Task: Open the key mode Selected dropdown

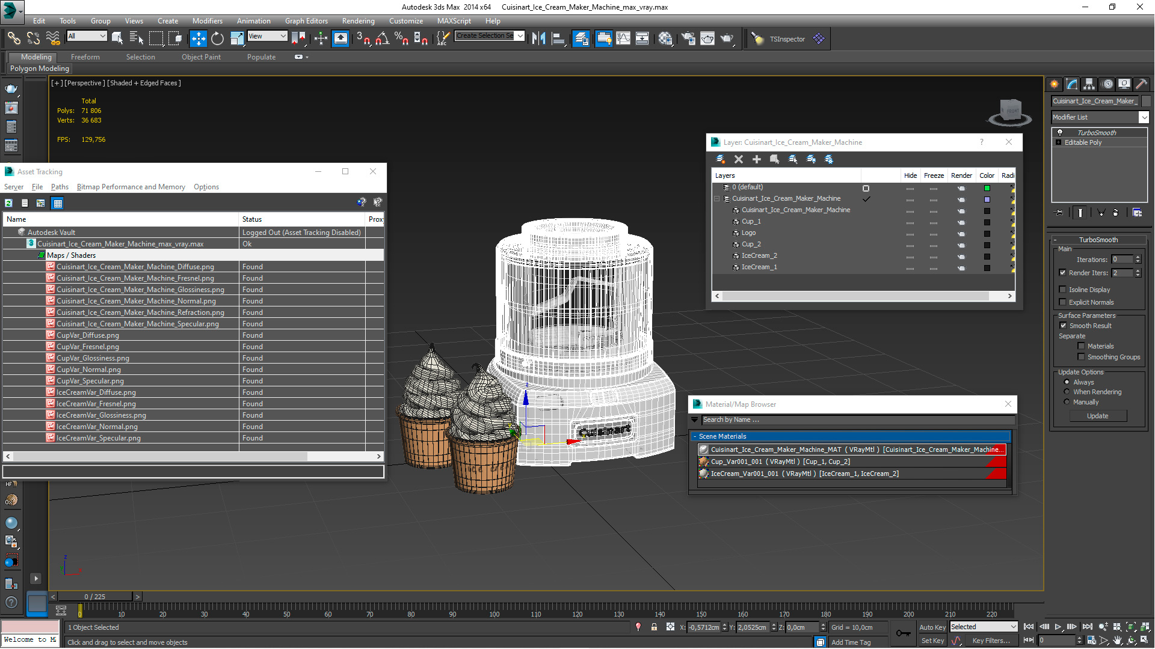Action: pyautogui.click(x=984, y=627)
